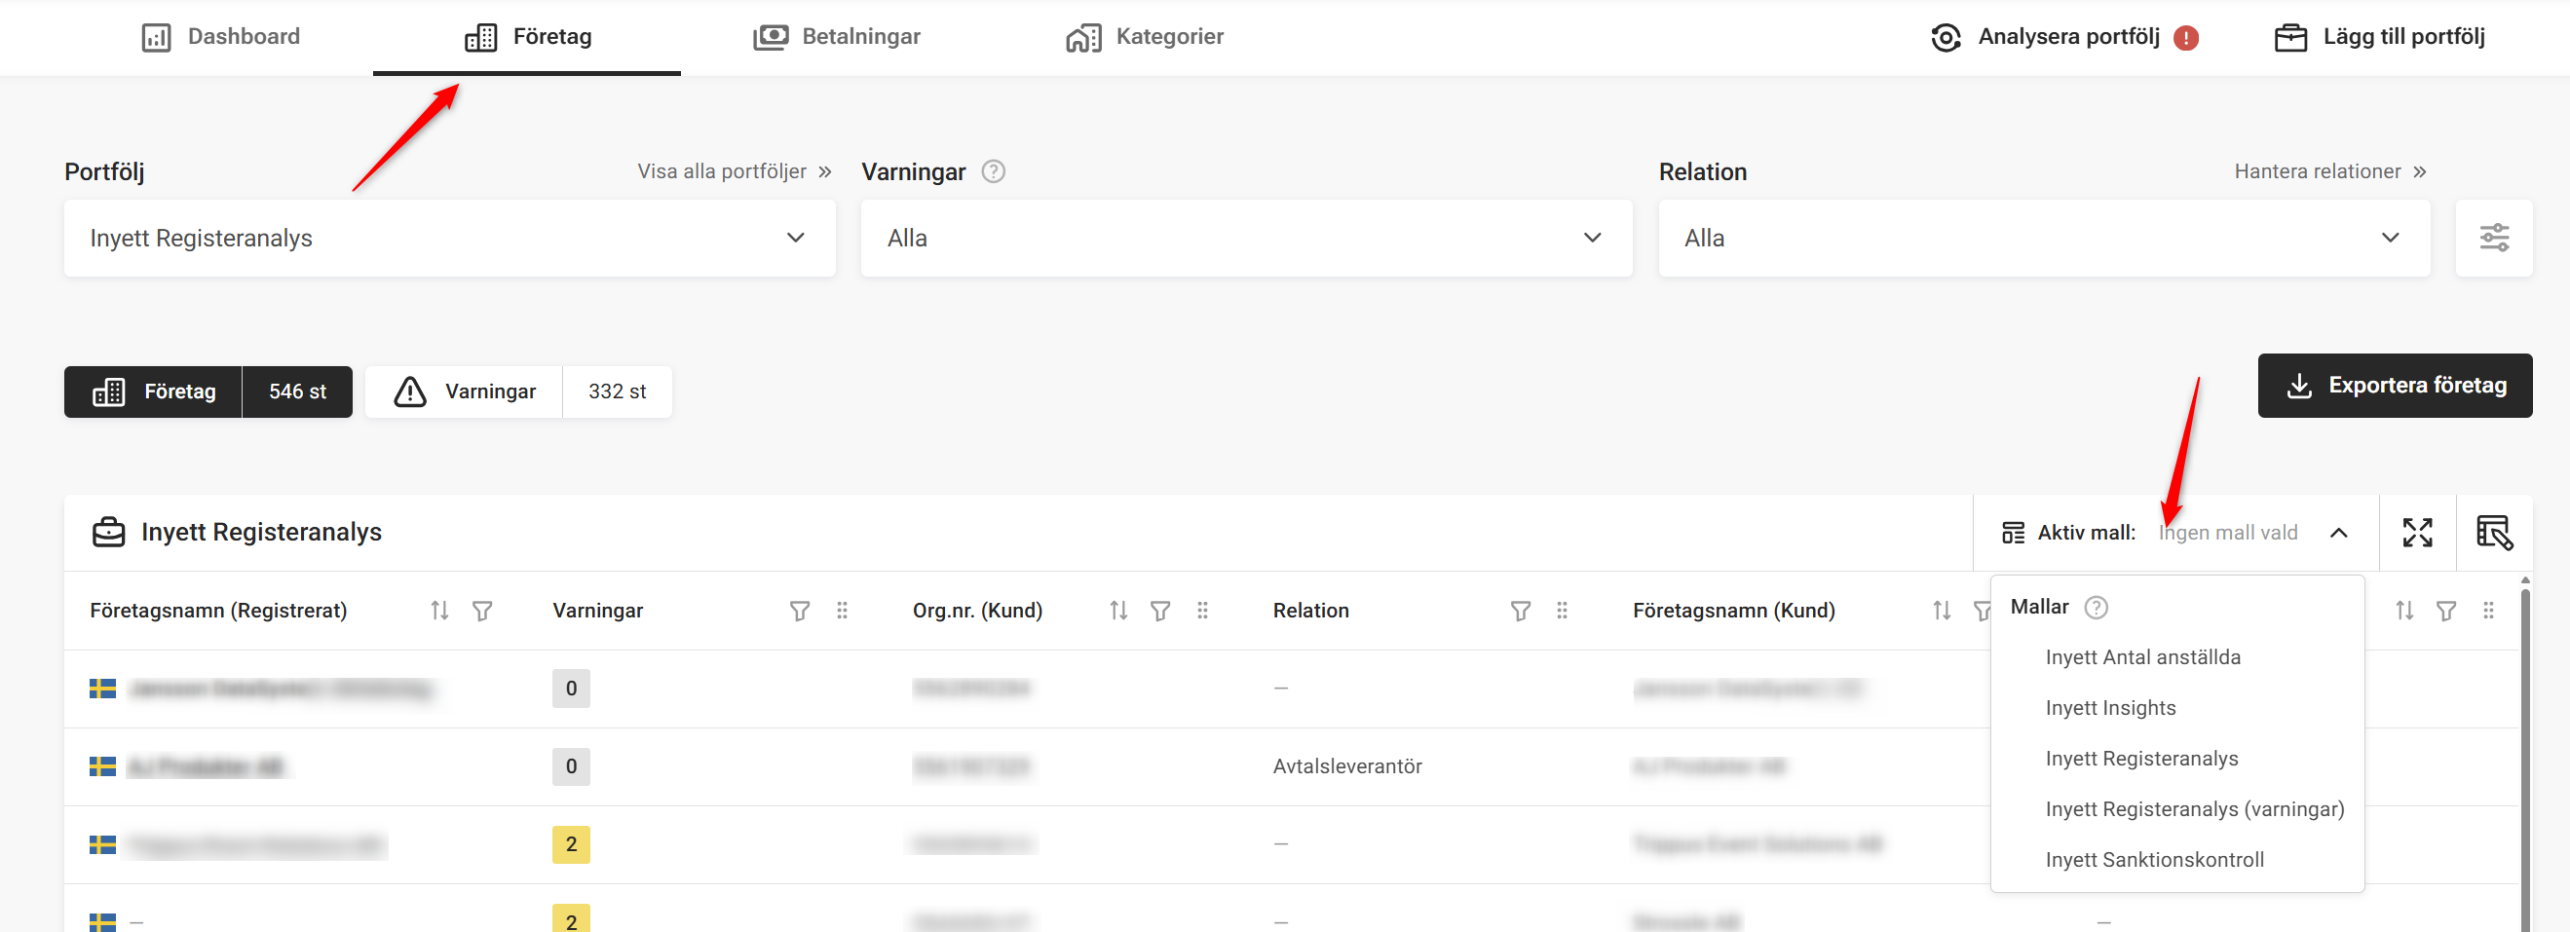Sort by Org.nr. (Kund) column
This screenshot has height=932, width=2570.
1118,610
